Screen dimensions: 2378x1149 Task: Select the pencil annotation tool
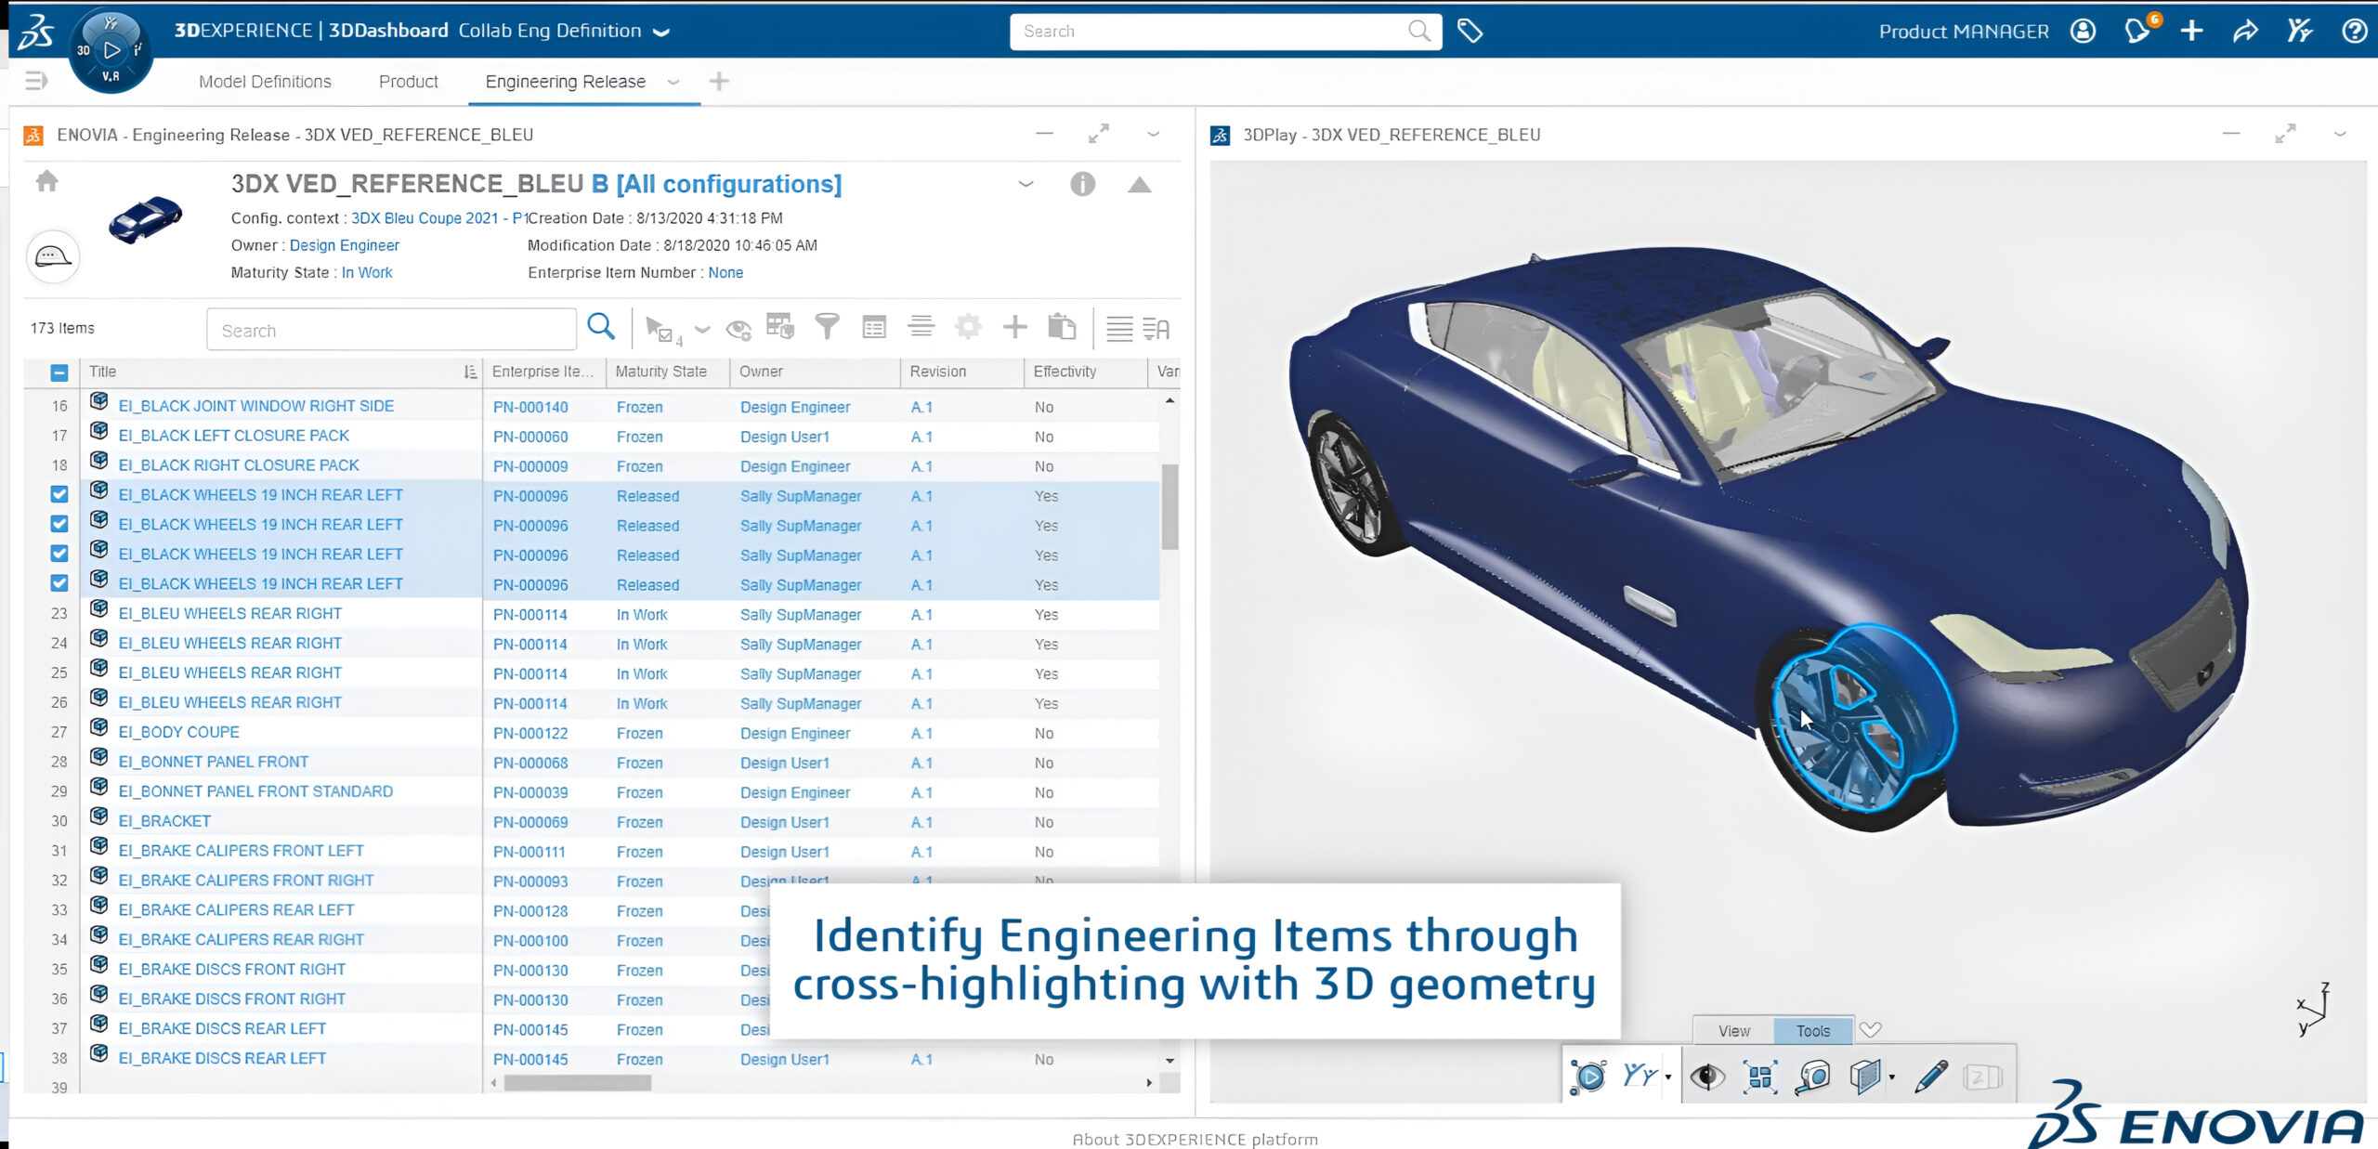coord(1930,1077)
